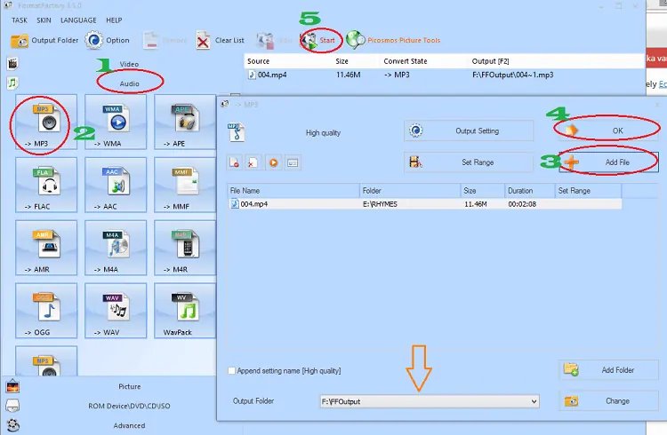This screenshot has height=435, width=667.
Task: Expand the Picture category section
Action: point(130,386)
